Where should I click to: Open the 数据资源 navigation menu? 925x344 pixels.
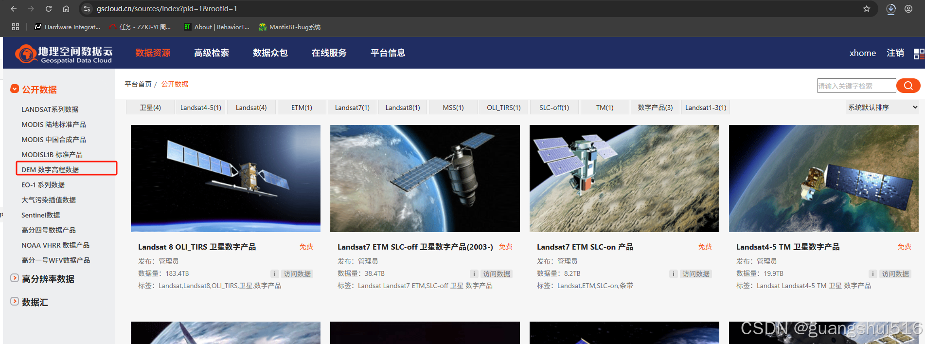pyautogui.click(x=153, y=53)
